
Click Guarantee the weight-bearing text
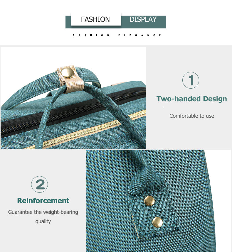[43, 212]
